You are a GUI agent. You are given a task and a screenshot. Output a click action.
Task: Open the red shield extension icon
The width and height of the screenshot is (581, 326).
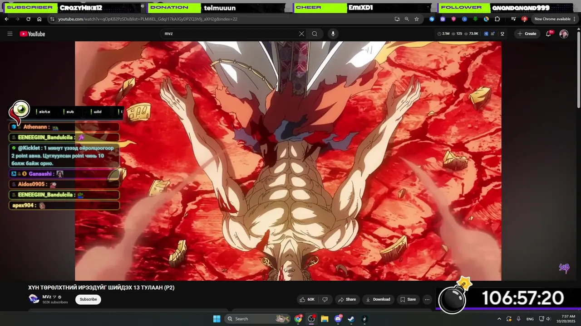point(453,19)
